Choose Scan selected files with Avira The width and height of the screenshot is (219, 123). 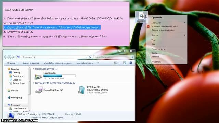(x=164, y=26)
